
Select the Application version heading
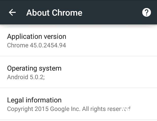coord(37,37)
